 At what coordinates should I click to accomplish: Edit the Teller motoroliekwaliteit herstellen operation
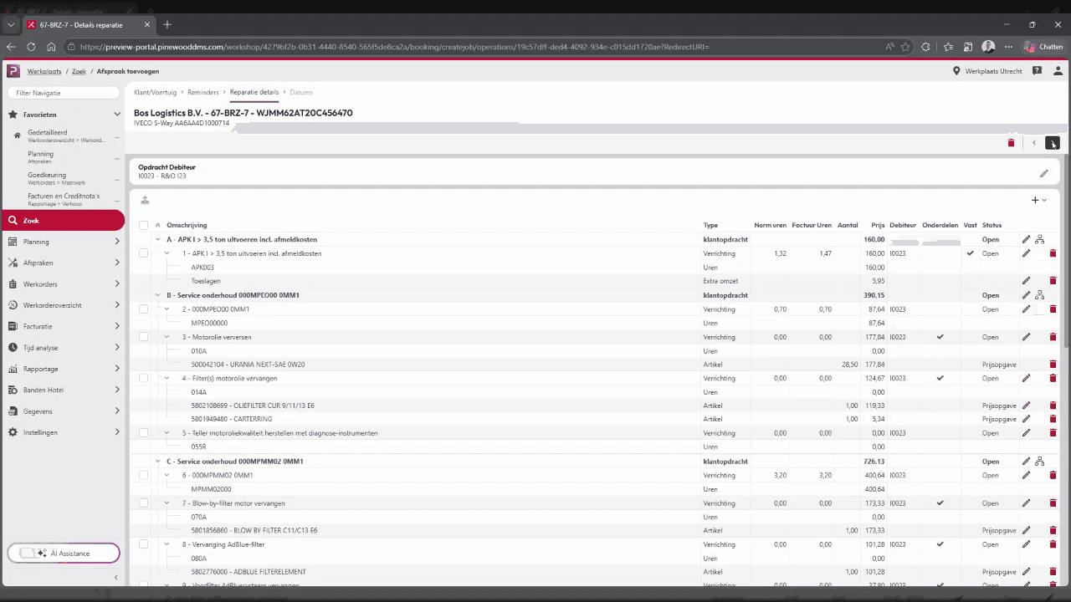pos(1026,433)
